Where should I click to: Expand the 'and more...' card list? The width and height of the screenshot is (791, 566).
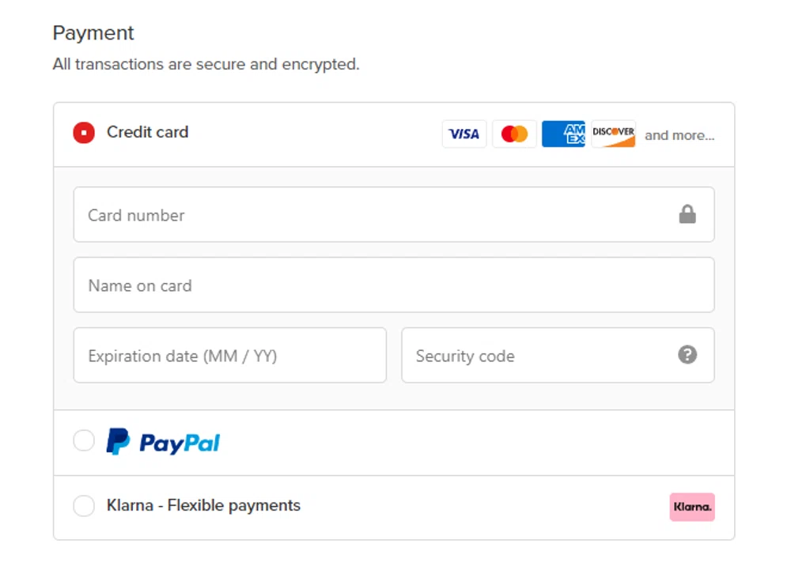pyautogui.click(x=679, y=135)
